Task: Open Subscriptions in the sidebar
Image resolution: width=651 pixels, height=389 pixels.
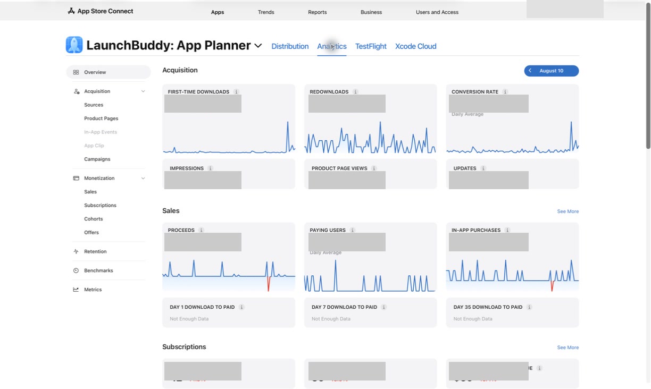Action: [100, 206]
